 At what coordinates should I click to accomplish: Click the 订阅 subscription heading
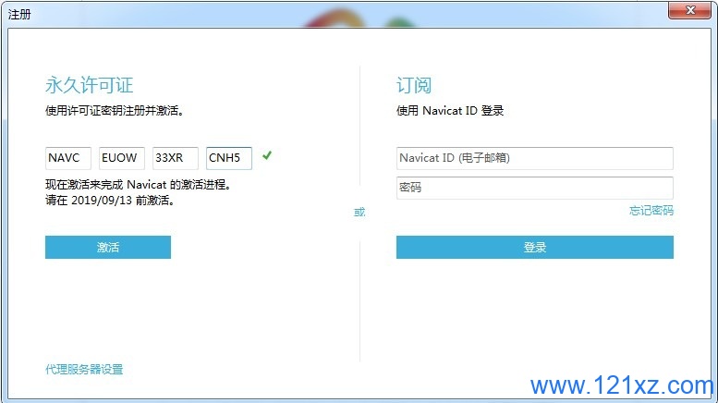coord(414,85)
